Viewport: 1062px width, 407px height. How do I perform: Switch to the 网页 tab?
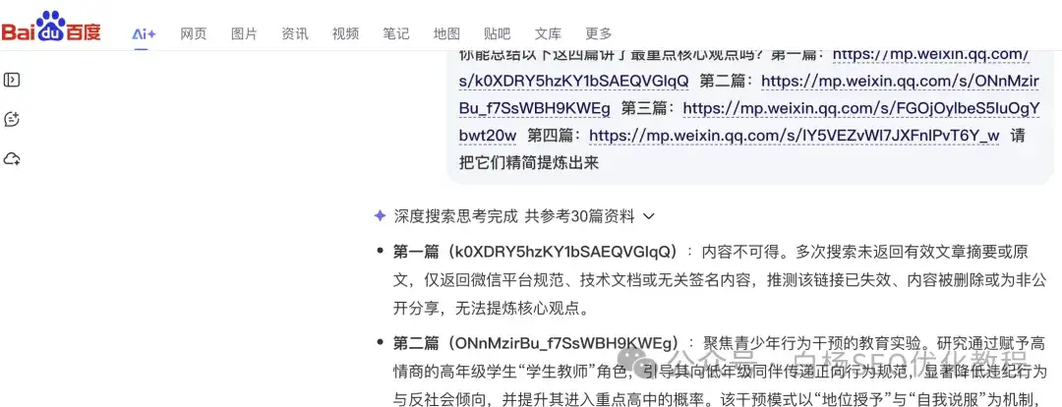pyautogui.click(x=193, y=33)
